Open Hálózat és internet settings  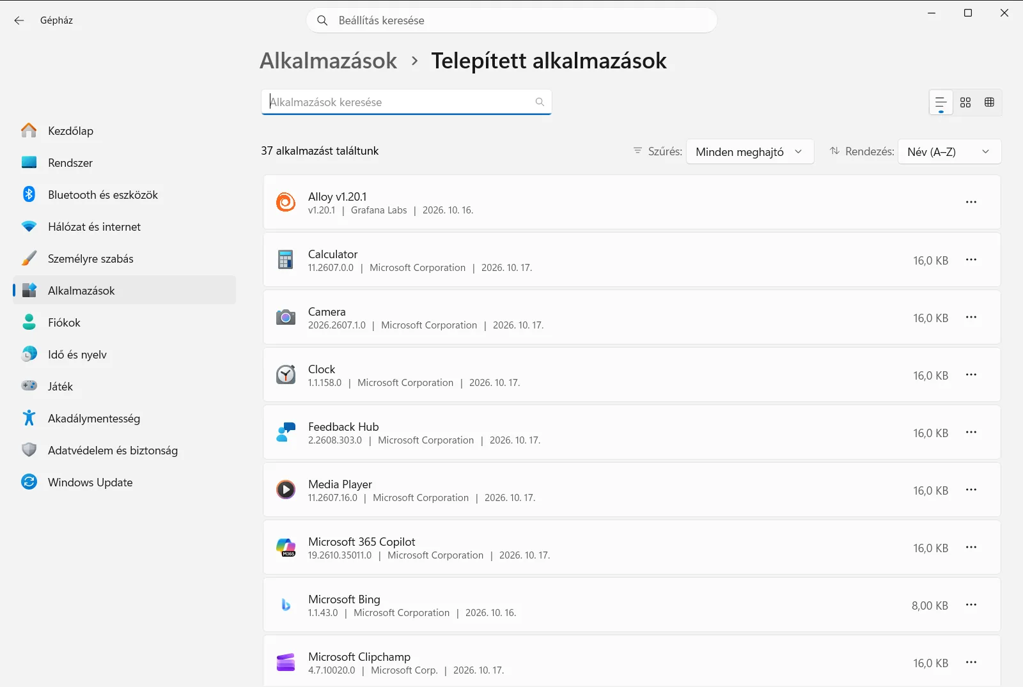(x=124, y=226)
